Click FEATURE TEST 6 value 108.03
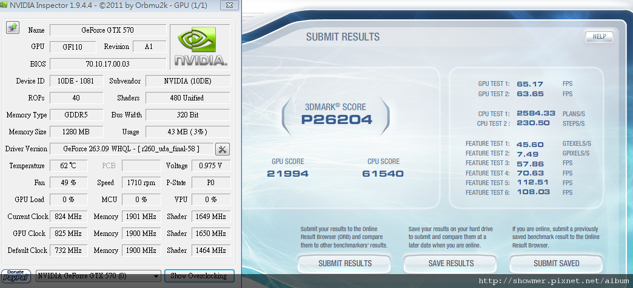The width and height of the screenshot is (633, 288). pos(532,192)
